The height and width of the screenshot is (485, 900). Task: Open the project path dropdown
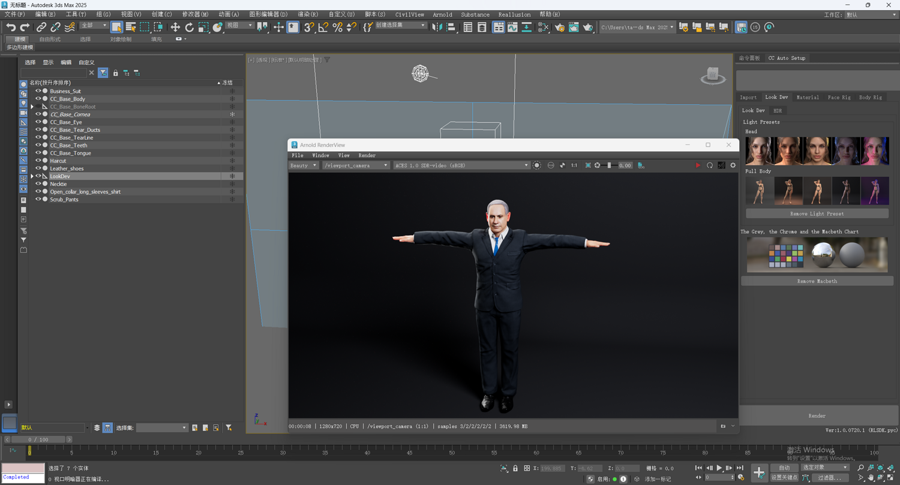point(637,27)
